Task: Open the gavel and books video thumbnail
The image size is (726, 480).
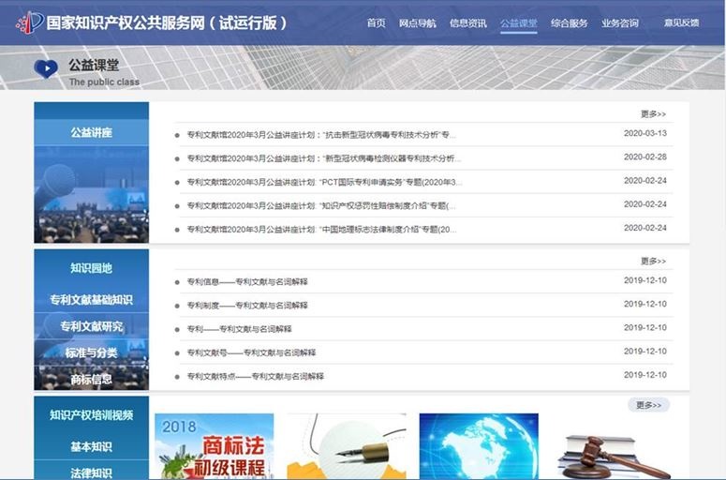Action: point(614,457)
